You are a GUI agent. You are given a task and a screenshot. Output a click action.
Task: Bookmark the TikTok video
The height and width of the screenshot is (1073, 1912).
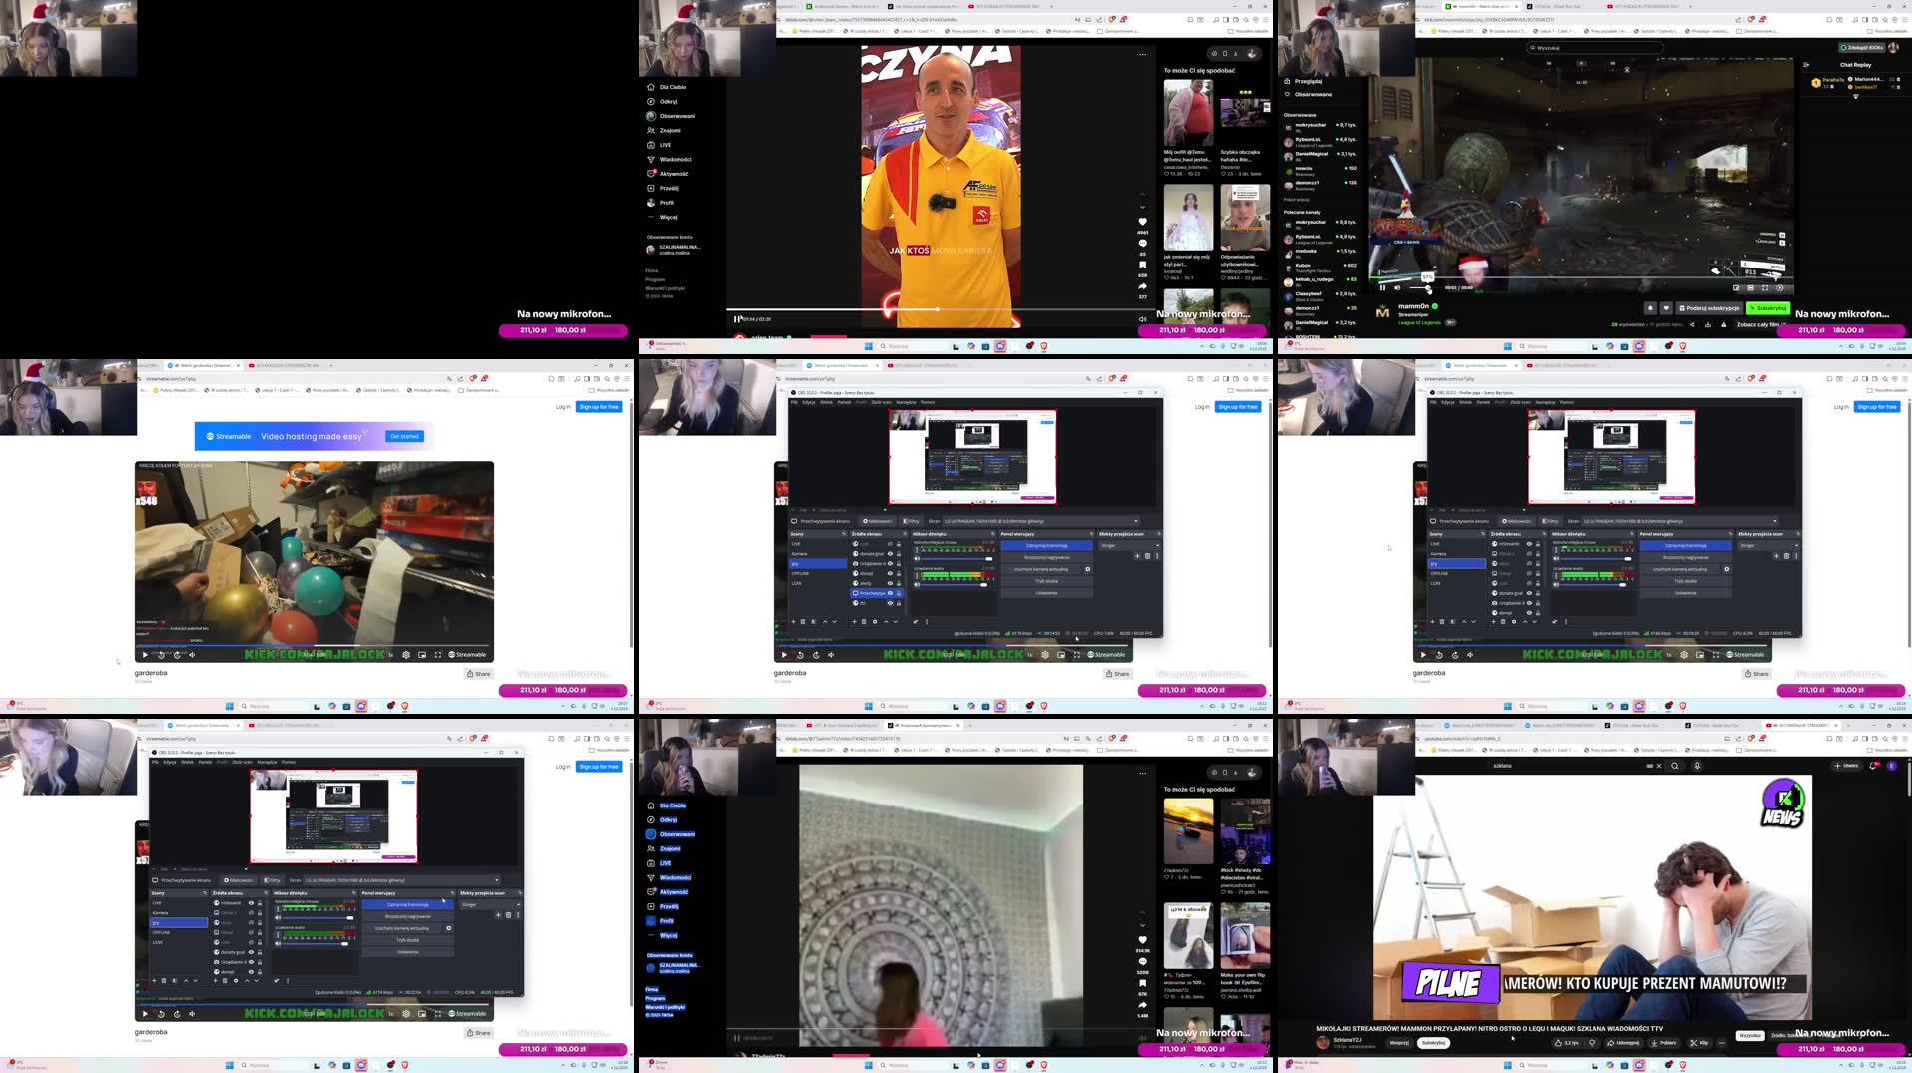[x=1142, y=983]
